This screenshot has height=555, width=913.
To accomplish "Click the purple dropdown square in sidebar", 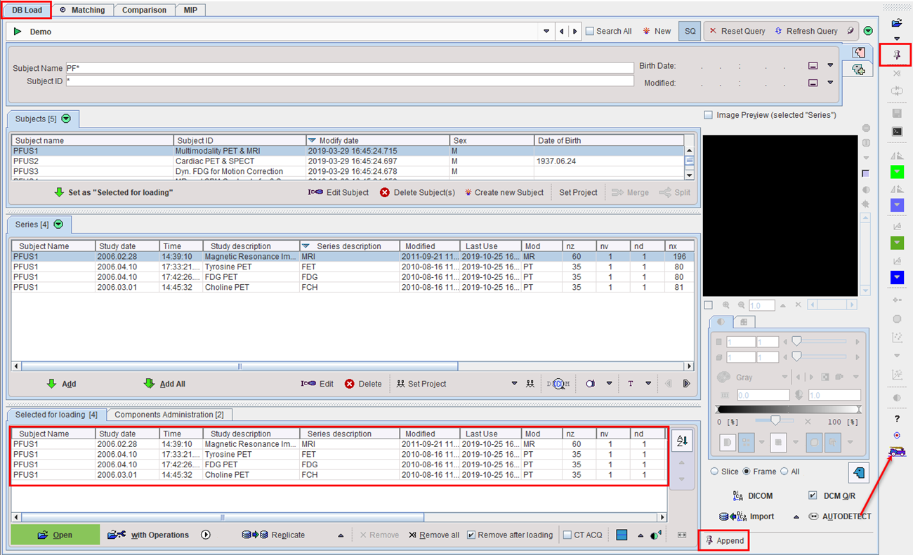I will click(897, 205).
